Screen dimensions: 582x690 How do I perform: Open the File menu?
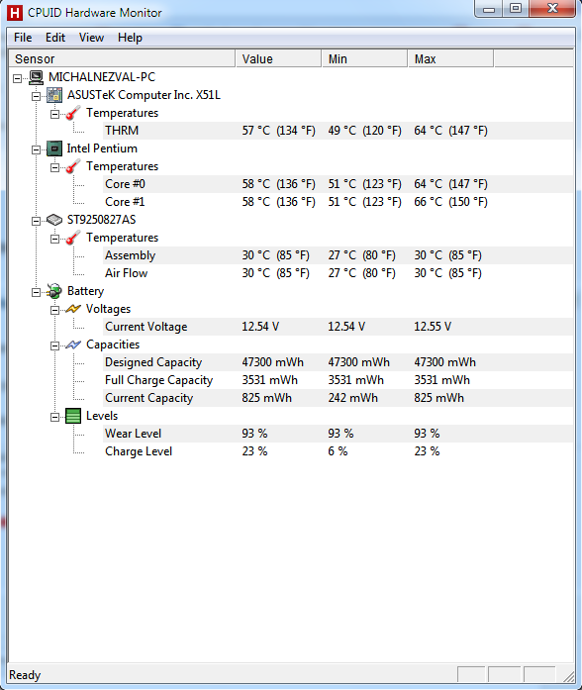click(23, 38)
